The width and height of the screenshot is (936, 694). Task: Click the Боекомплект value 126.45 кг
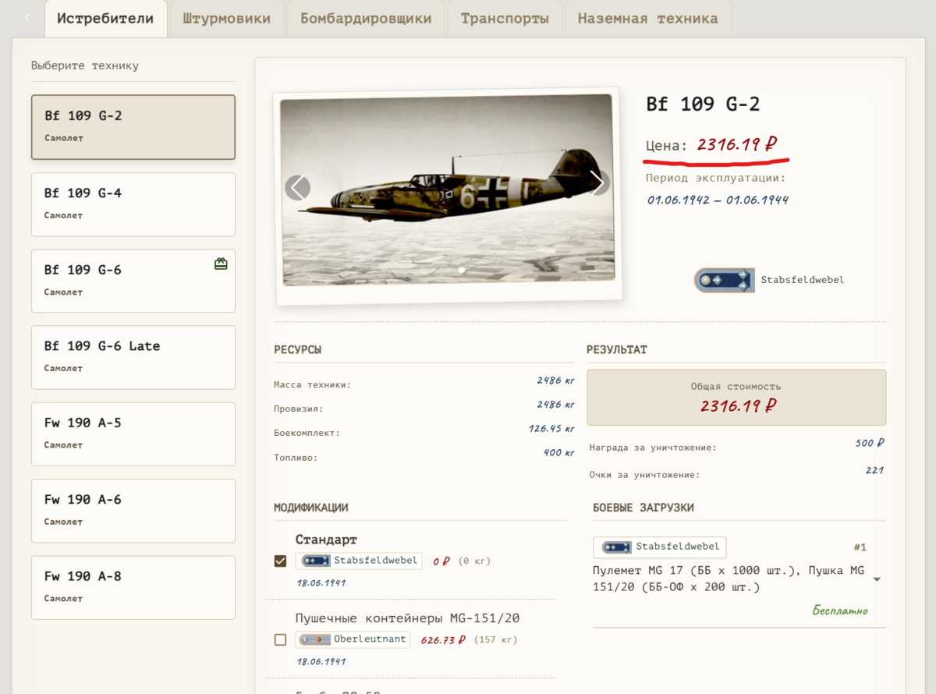click(551, 429)
